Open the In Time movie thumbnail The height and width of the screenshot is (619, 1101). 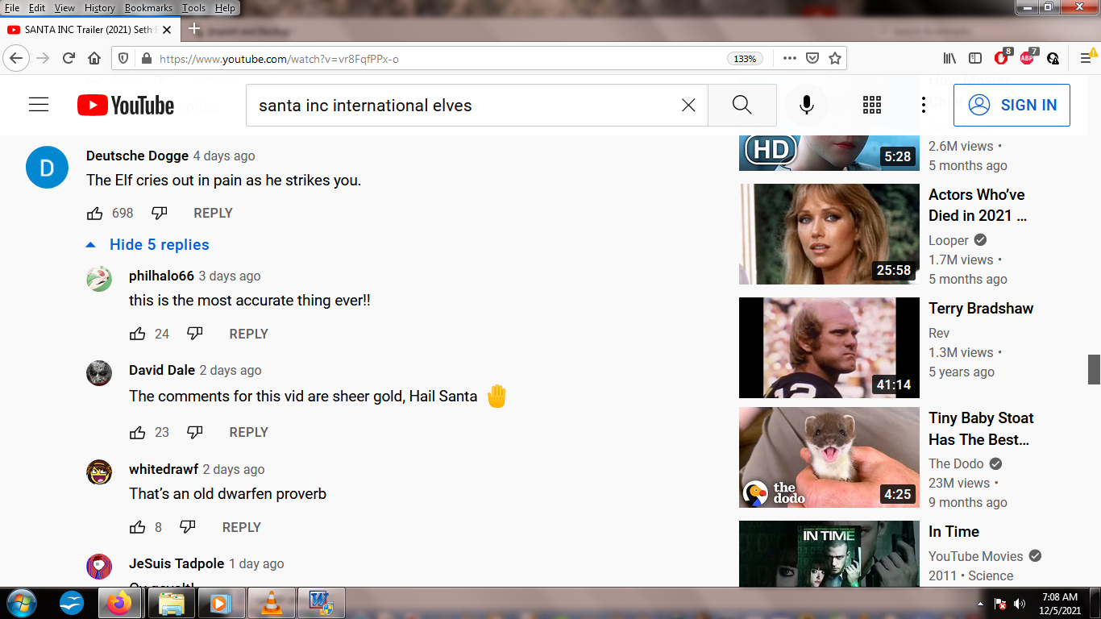point(829,554)
